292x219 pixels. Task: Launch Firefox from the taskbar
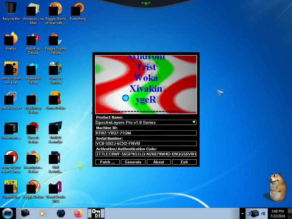click(x=78, y=213)
